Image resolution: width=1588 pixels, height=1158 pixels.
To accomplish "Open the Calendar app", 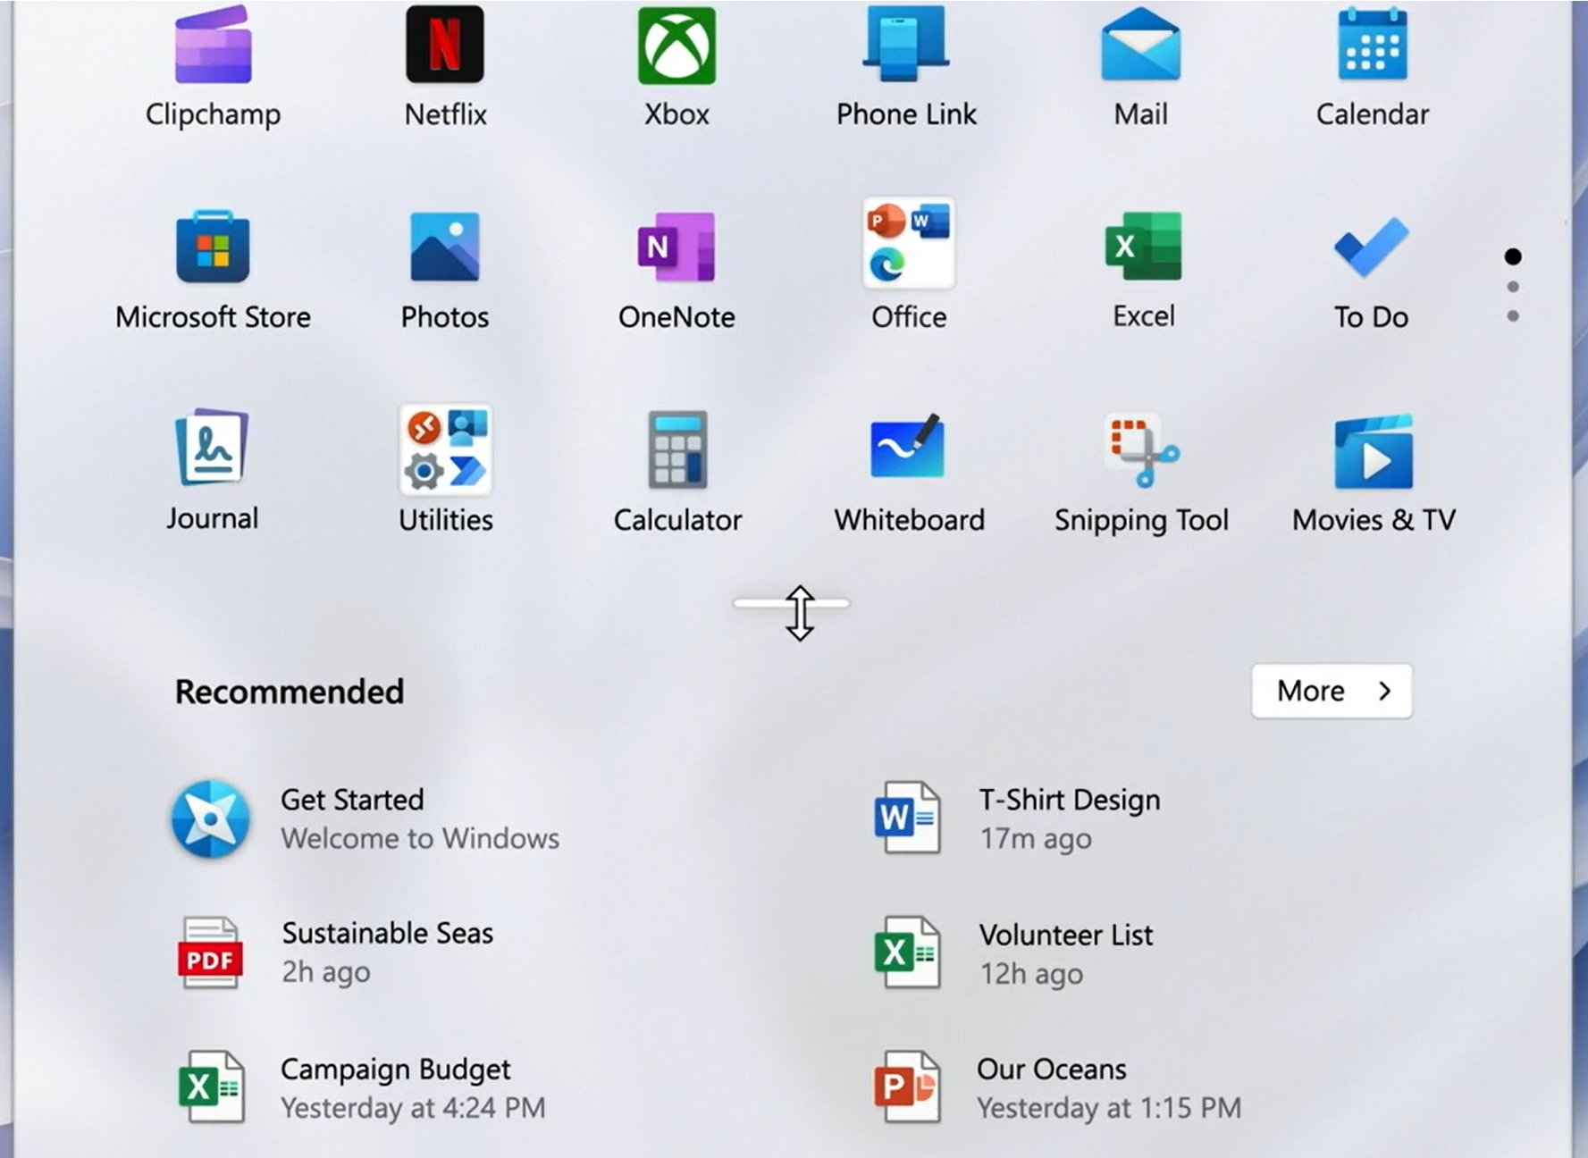I will coord(1372,67).
